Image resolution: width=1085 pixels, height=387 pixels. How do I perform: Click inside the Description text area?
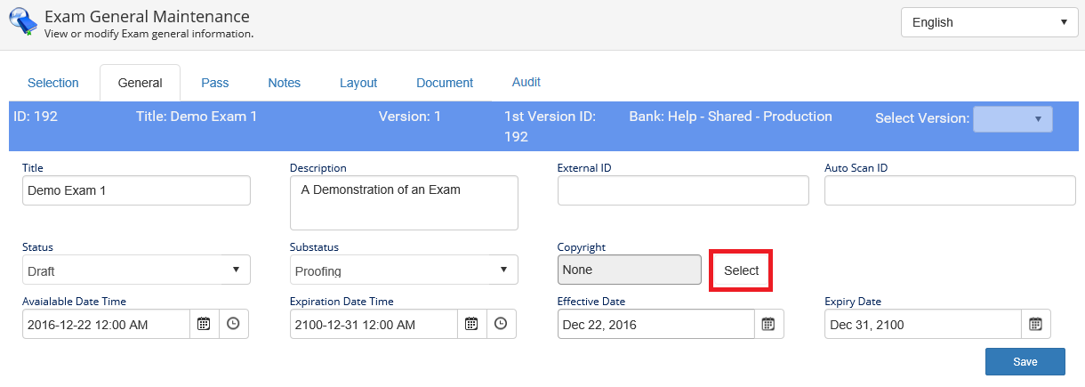[x=404, y=203]
